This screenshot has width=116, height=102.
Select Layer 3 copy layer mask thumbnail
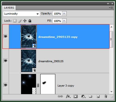[48, 84]
